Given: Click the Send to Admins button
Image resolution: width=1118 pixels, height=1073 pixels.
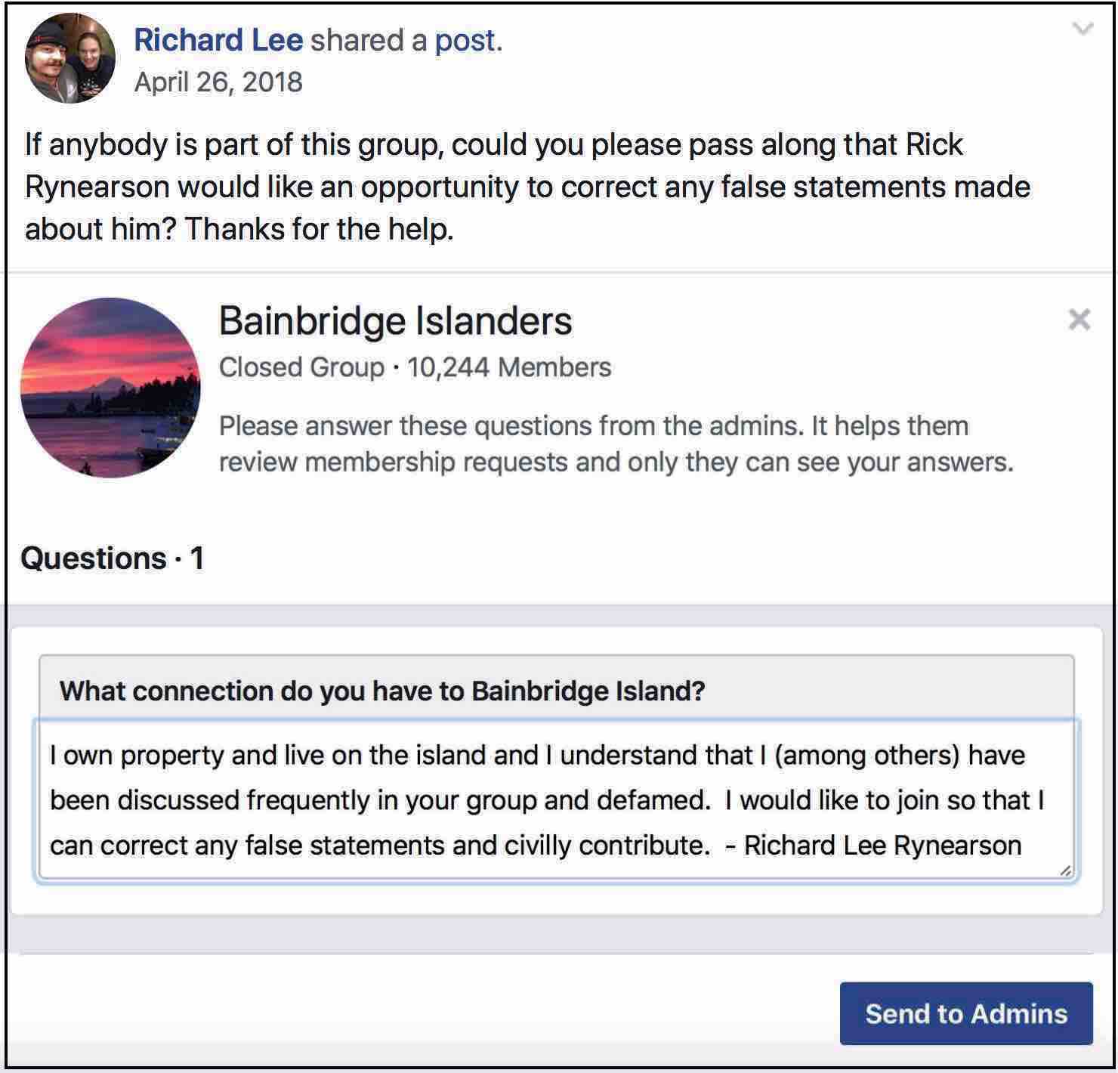Looking at the screenshot, I should point(966,1013).
